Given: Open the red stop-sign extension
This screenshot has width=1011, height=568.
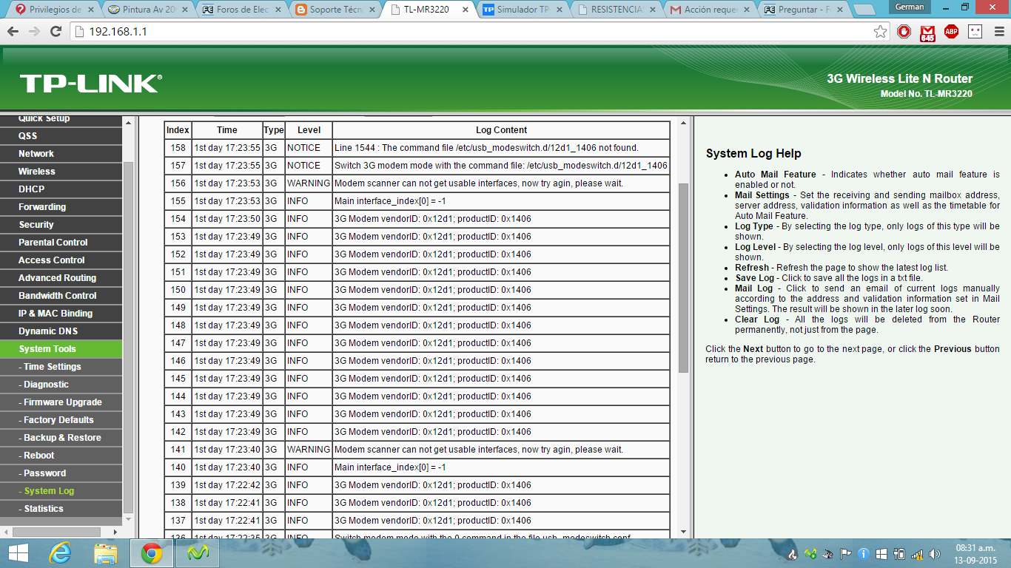Looking at the screenshot, I should (904, 32).
